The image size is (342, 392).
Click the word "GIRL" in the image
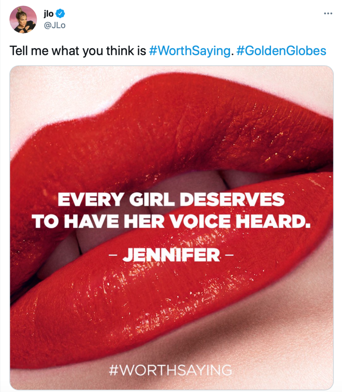[x=152, y=199]
